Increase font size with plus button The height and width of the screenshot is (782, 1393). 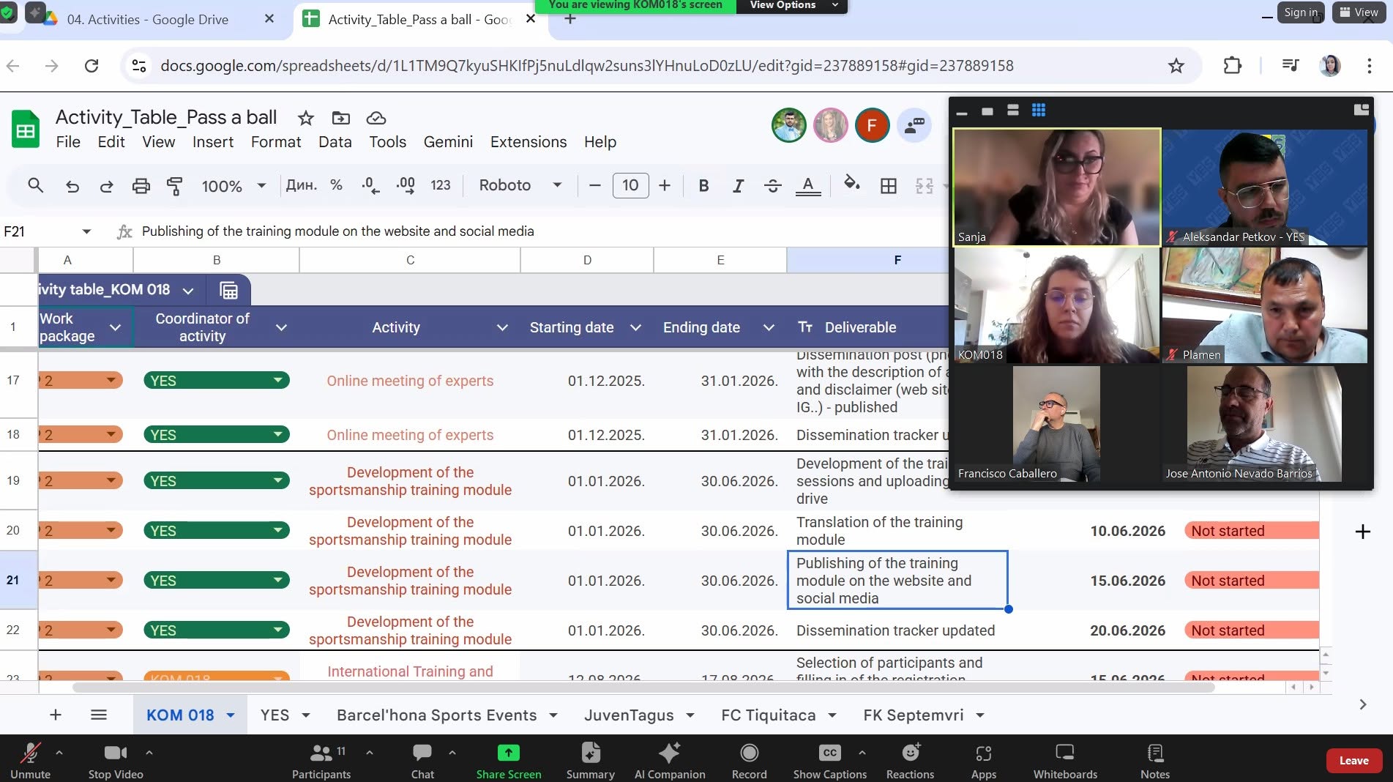(x=664, y=185)
